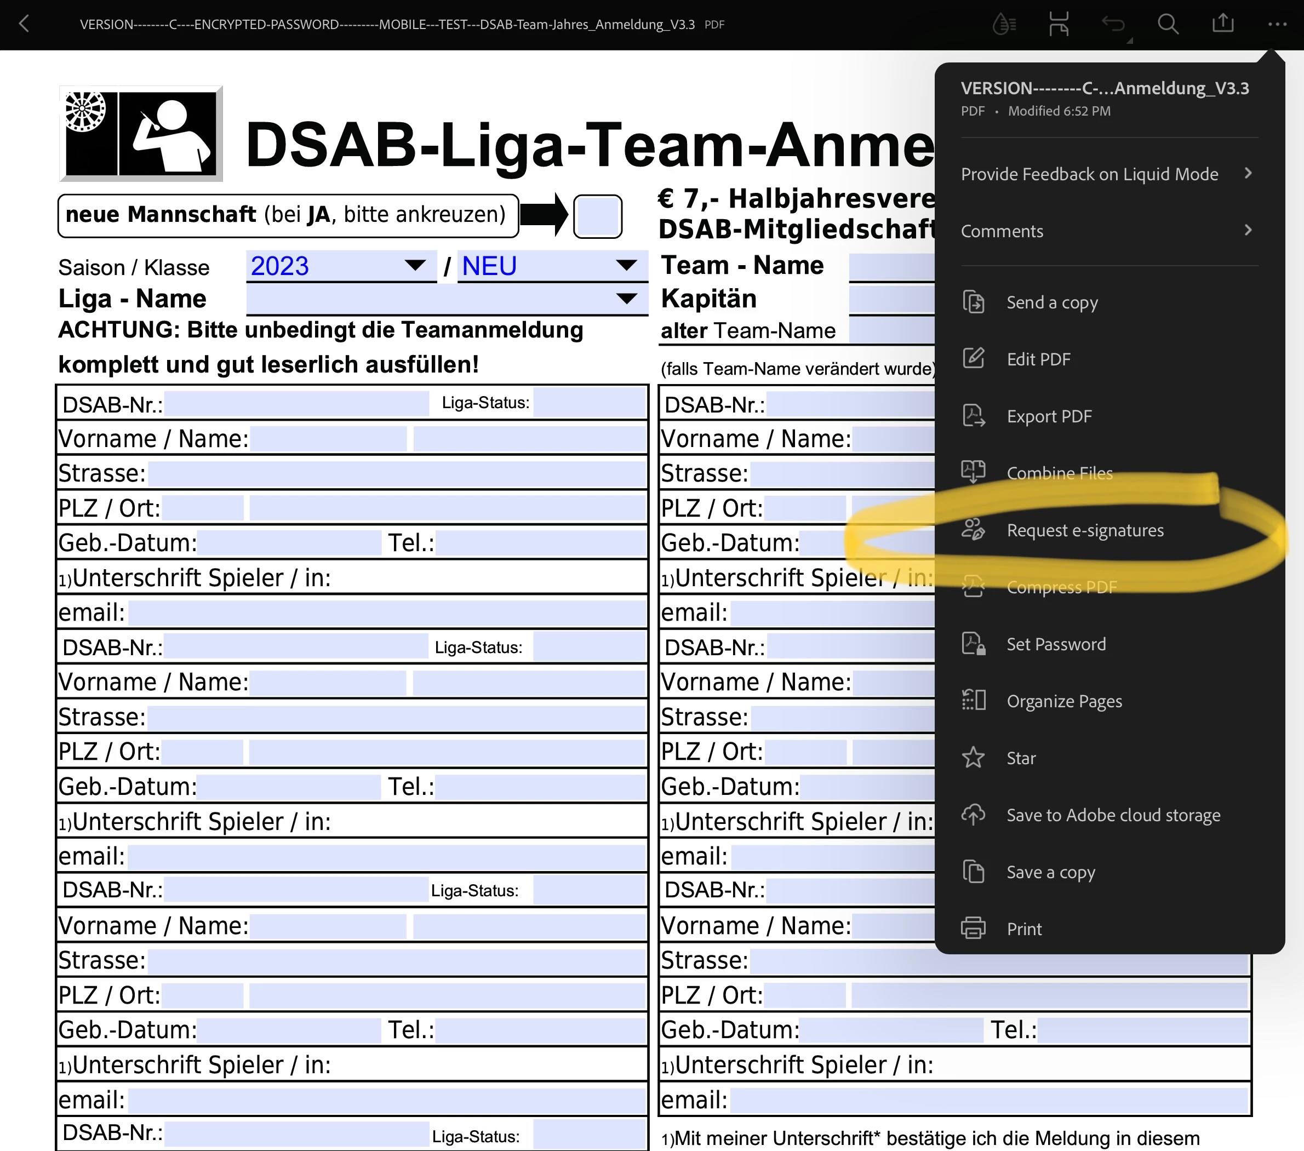1304x1151 pixels.
Task: Tap the share icon in top bar
Action: (1222, 24)
